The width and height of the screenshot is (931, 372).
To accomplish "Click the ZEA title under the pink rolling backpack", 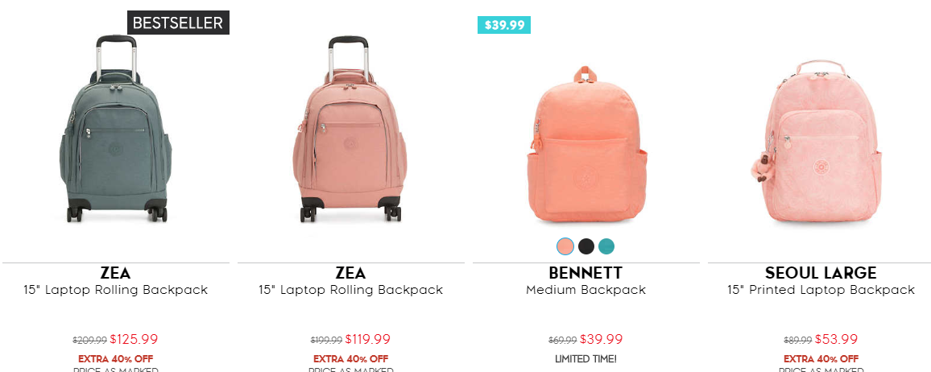I will point(350,273).
